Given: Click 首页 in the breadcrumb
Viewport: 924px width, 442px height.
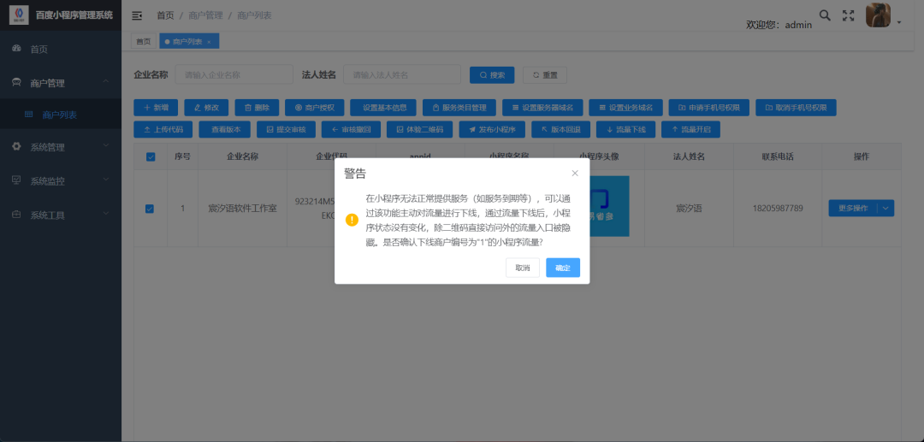Looking at the screenshot, I should (x=165, y=15).
